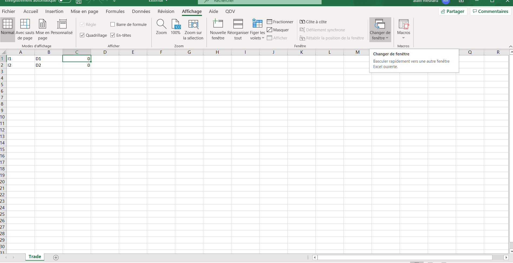
Task: Click the save icon in title bar
Action: (79, 1)
